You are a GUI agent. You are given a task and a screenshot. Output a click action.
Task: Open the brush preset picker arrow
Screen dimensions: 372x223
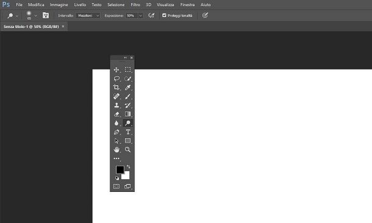click(35, 16)
